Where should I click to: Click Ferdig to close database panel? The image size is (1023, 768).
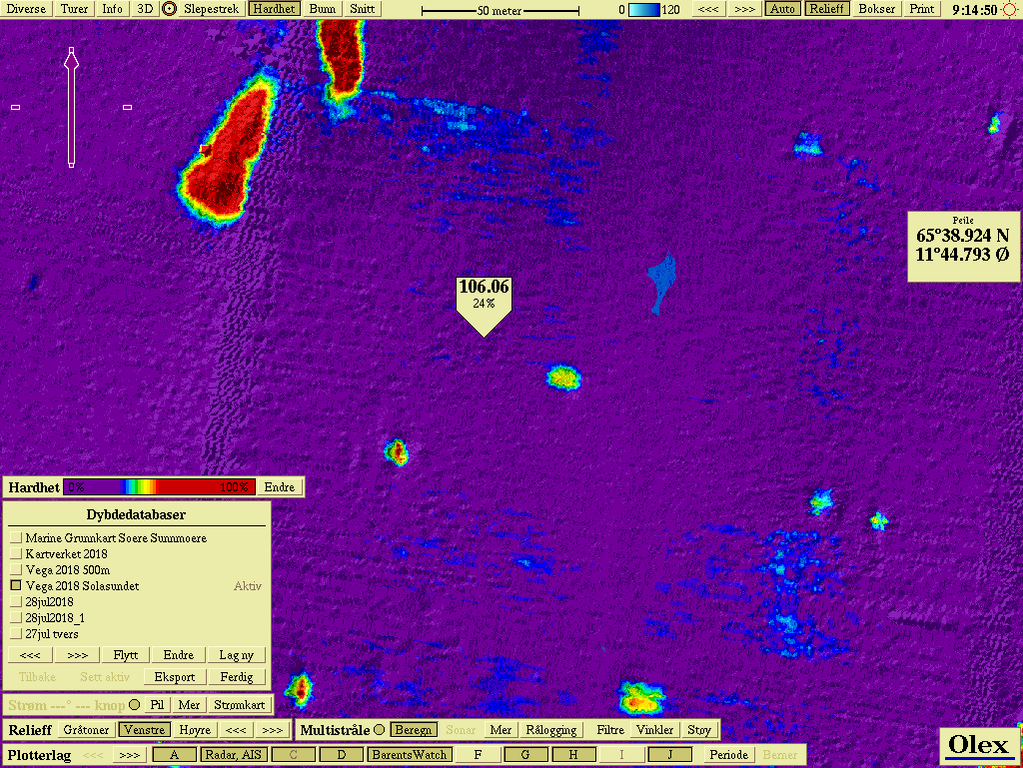[237, 677]
